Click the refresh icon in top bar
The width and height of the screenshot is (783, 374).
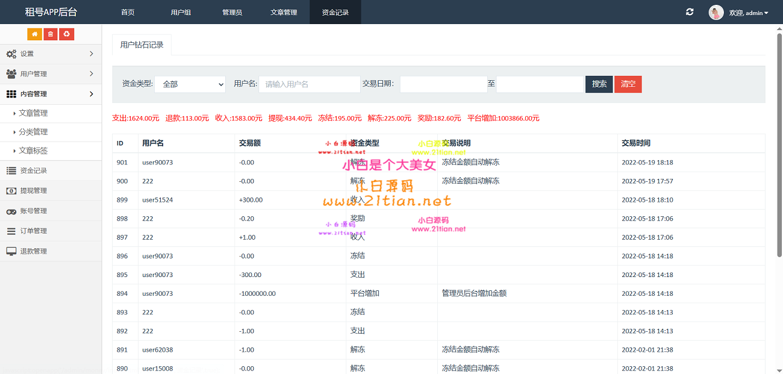[x=690, y=12]
